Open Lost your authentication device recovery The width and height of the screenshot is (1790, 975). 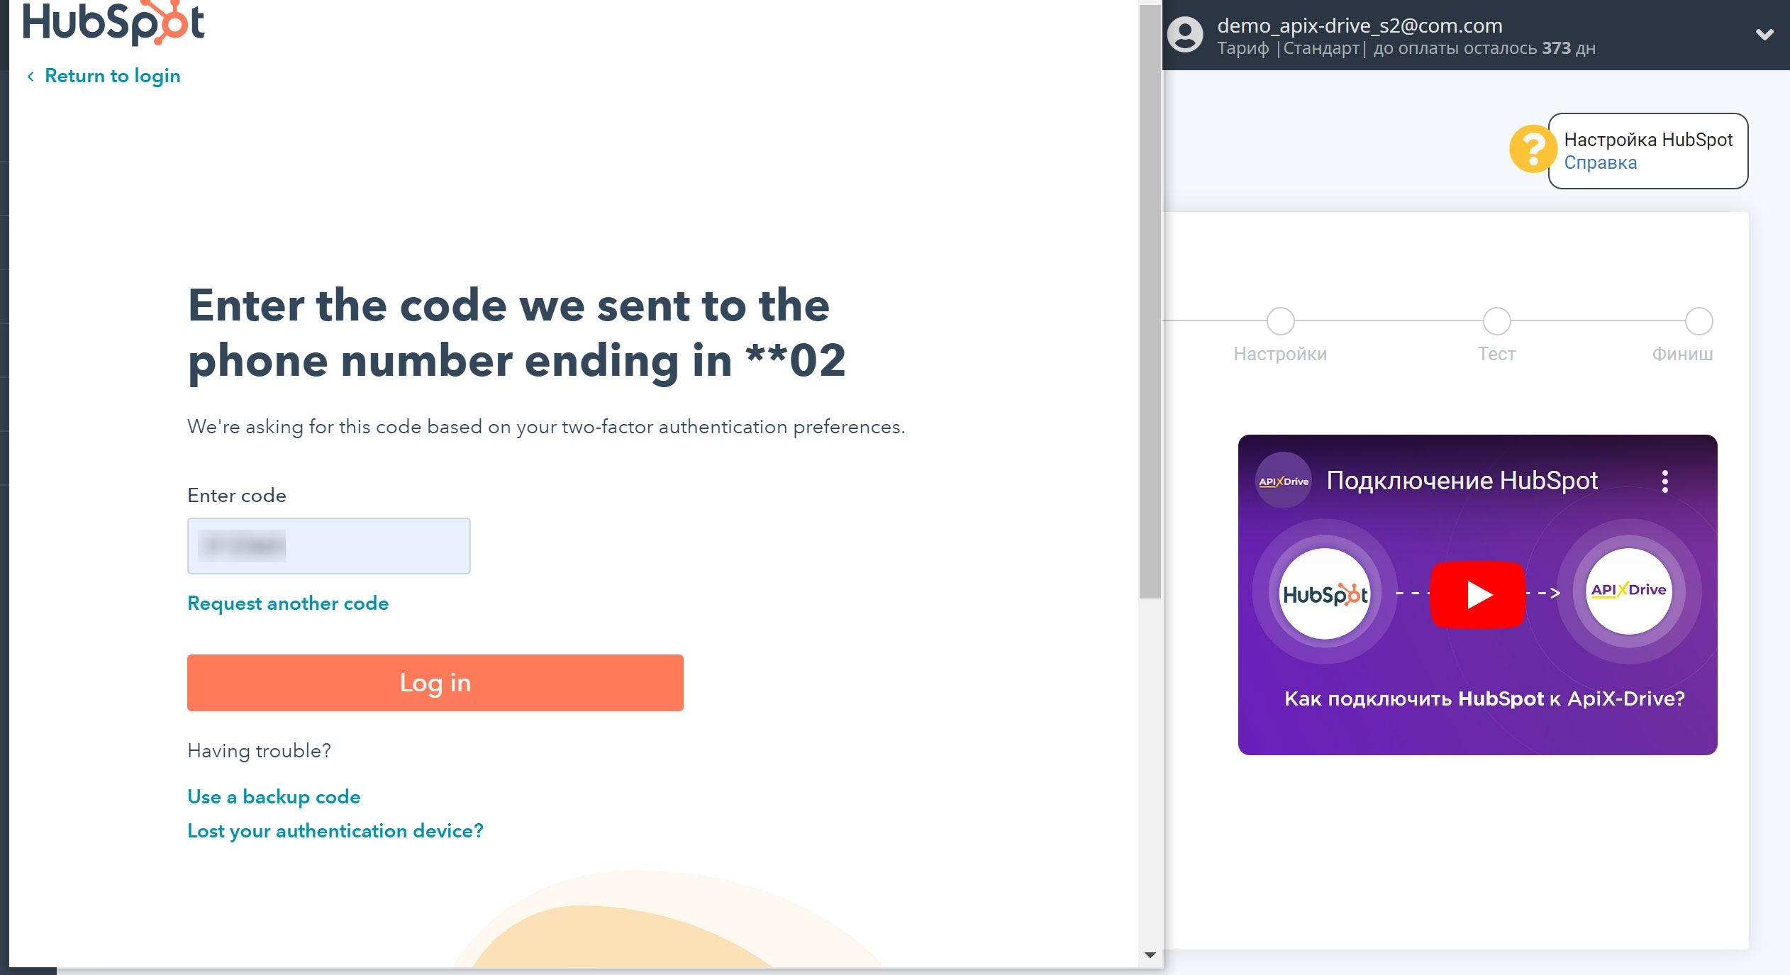336,830
